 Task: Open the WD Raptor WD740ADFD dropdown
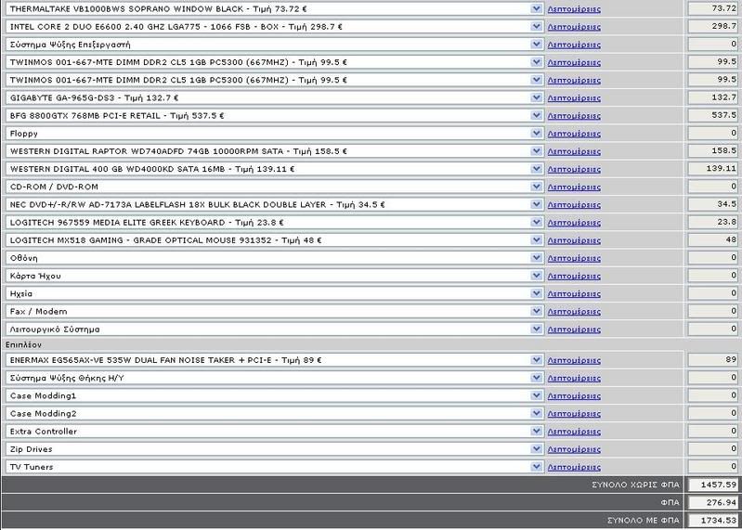point(274,151)
